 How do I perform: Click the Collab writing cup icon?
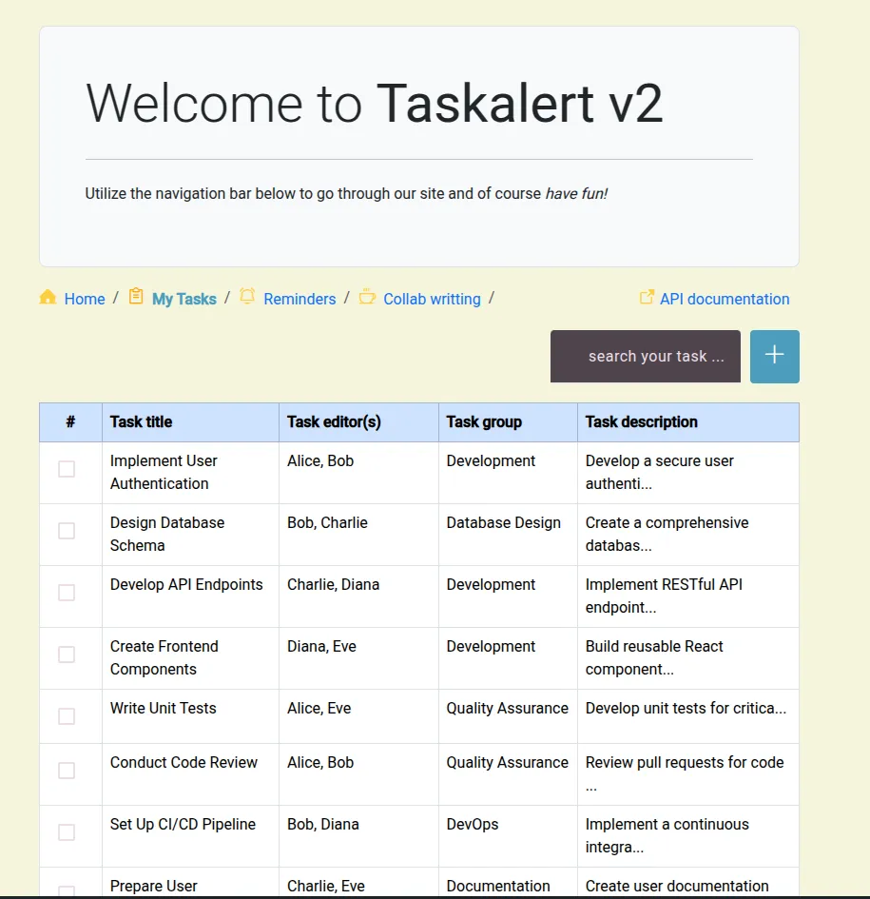(367, 297)
